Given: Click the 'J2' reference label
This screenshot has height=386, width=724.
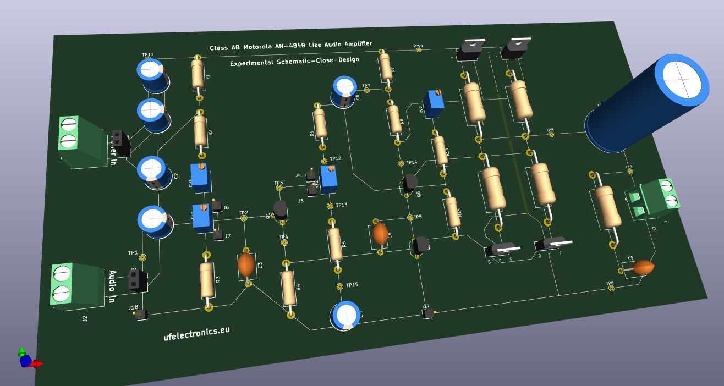Looking at the screenshot, I should (x=85, y=319).
